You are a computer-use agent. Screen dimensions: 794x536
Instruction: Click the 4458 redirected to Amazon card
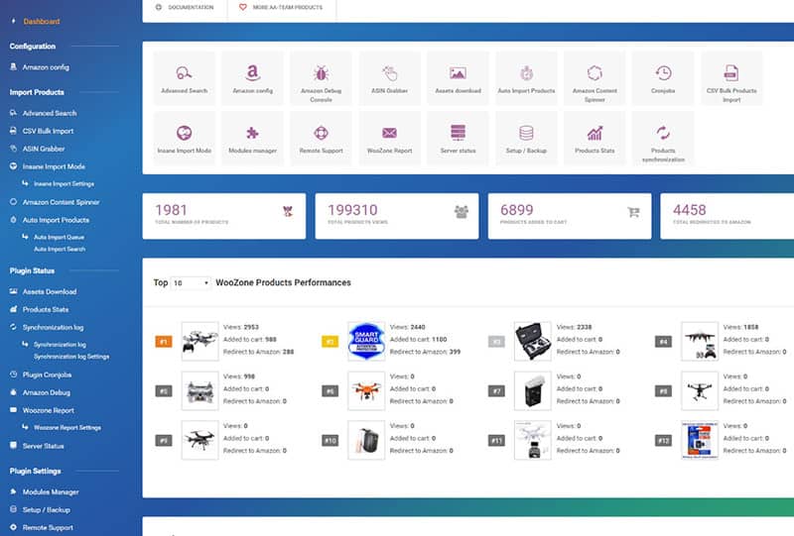728,216
